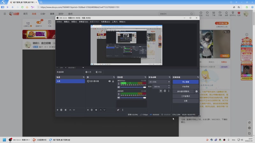Screen dimensions: 255x143
Task: Mute the 桌面音频 audio channel
Action: coord(119,98)
